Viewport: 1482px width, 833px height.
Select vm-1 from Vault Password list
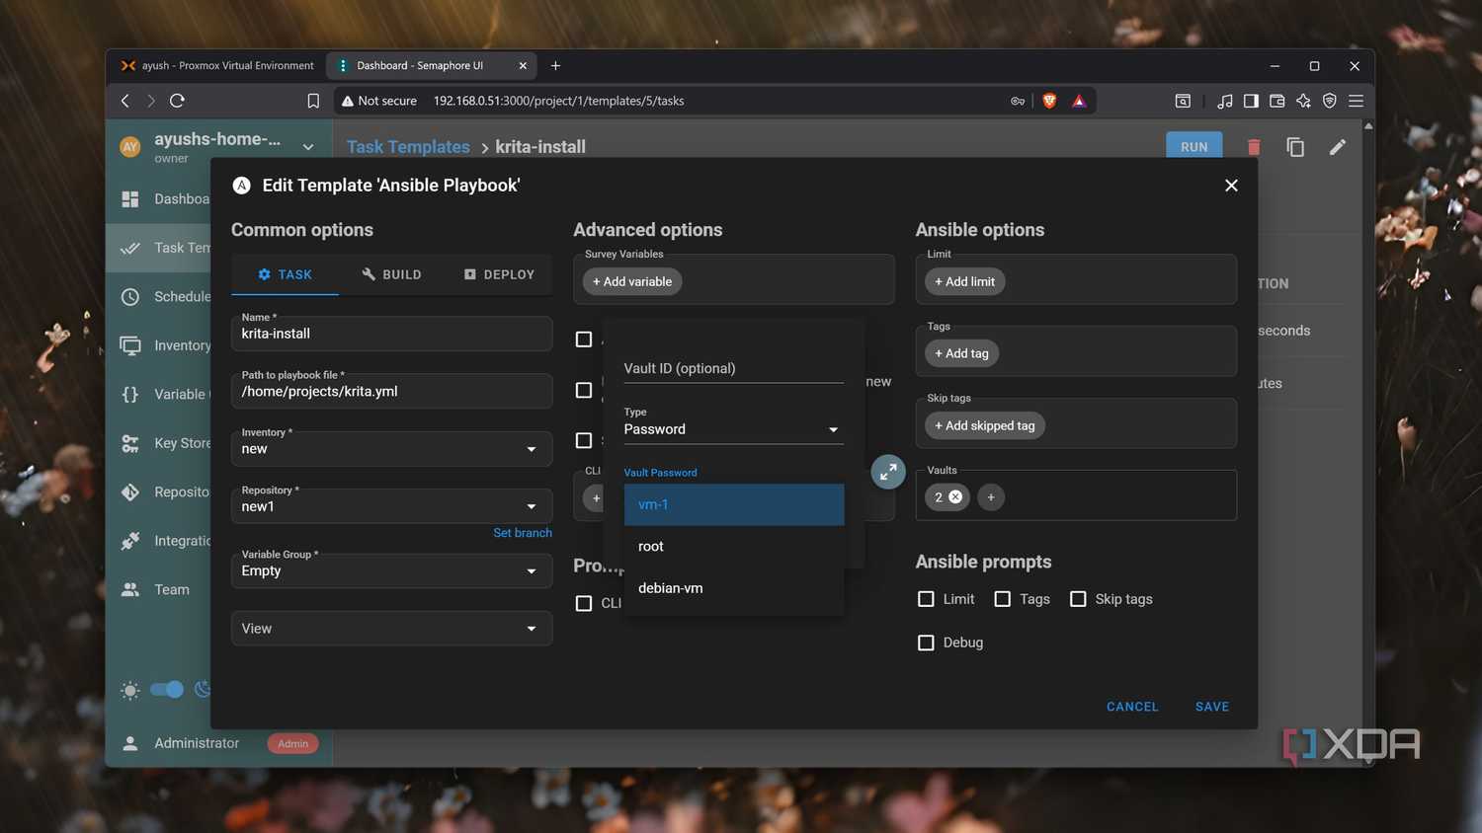click(x=734, y=504)
